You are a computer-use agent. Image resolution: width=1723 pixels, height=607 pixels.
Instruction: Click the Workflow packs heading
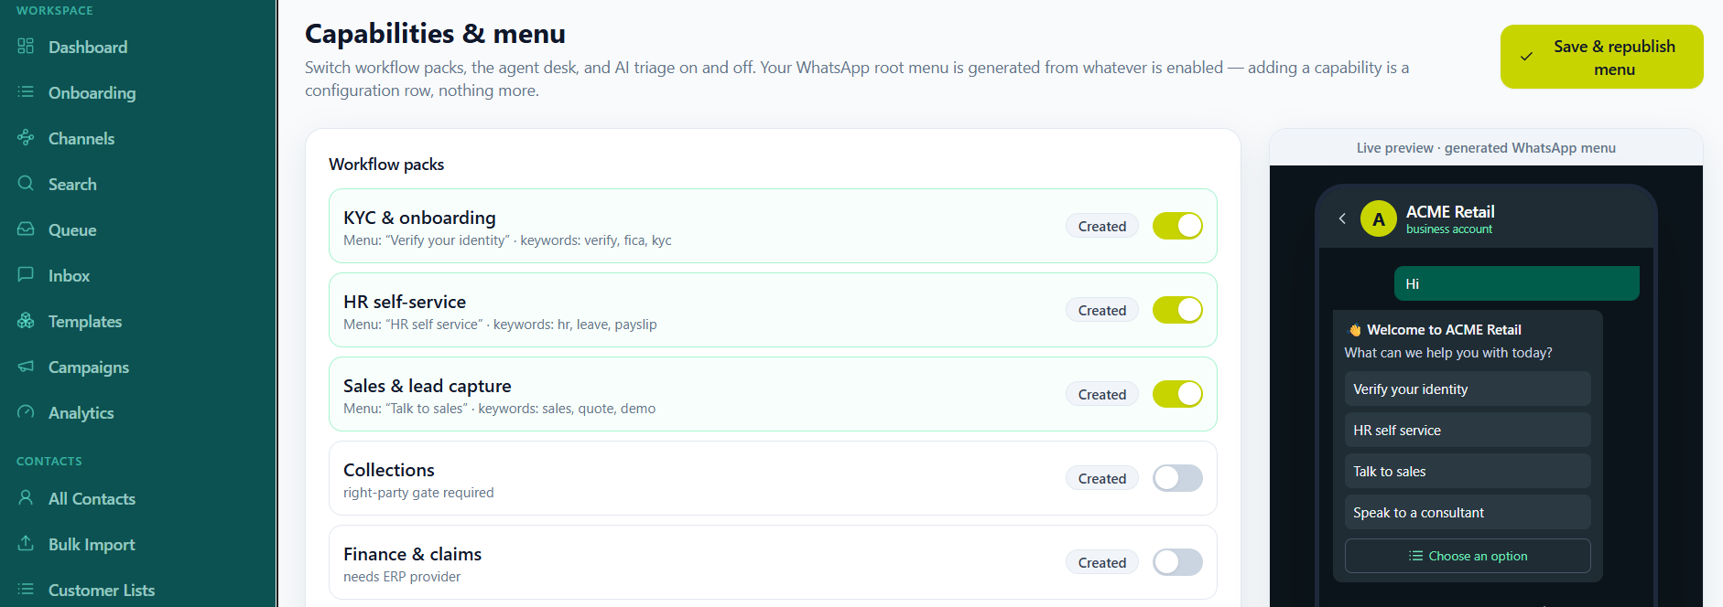coord(386,165)
